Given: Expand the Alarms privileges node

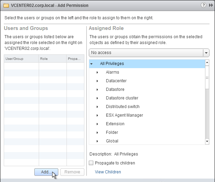Looking at the screenshot, I should (97, 72).
